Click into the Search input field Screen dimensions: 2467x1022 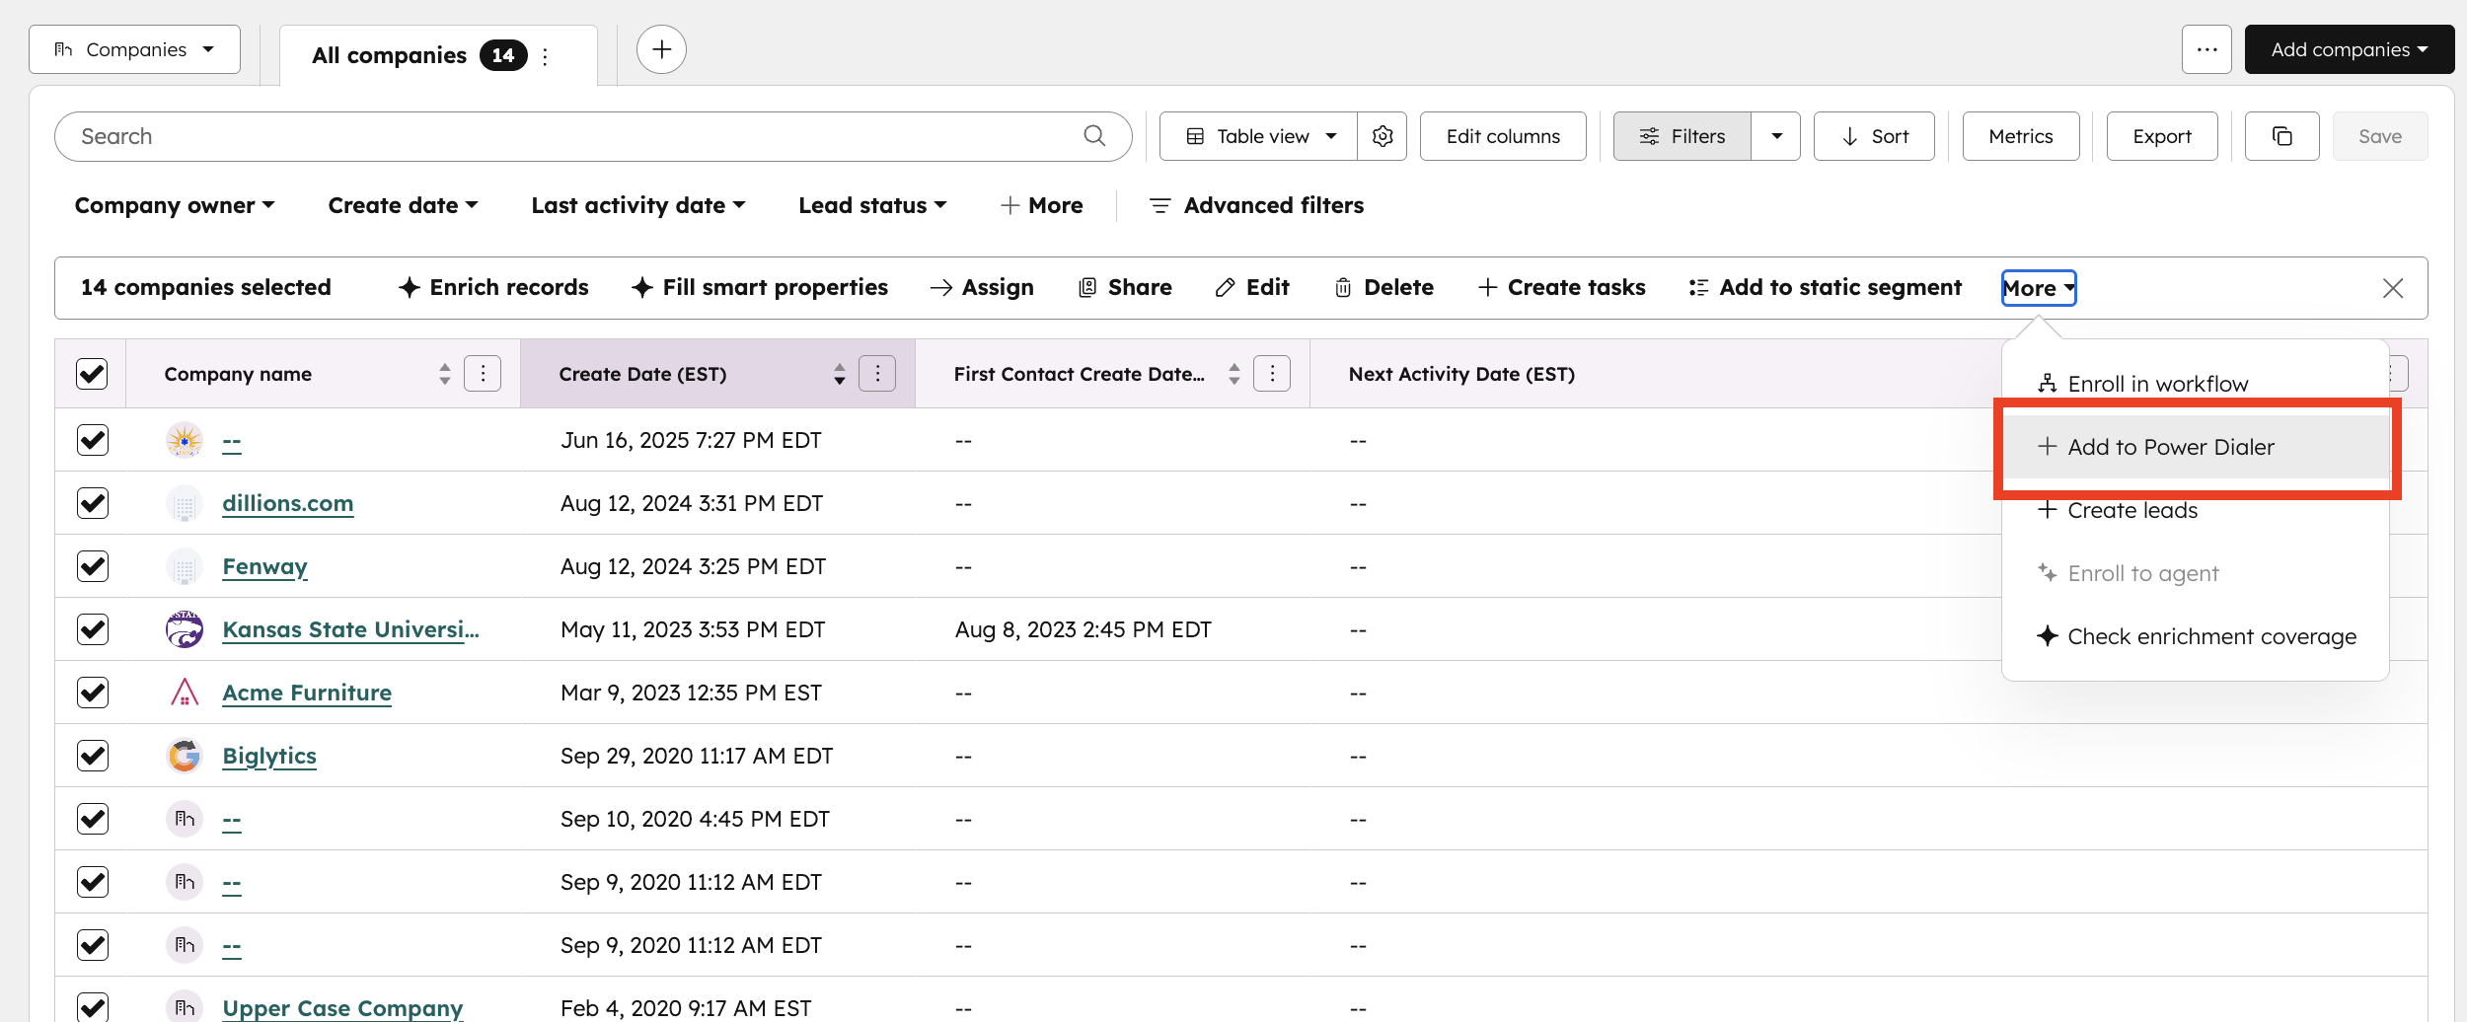point(572,136)
